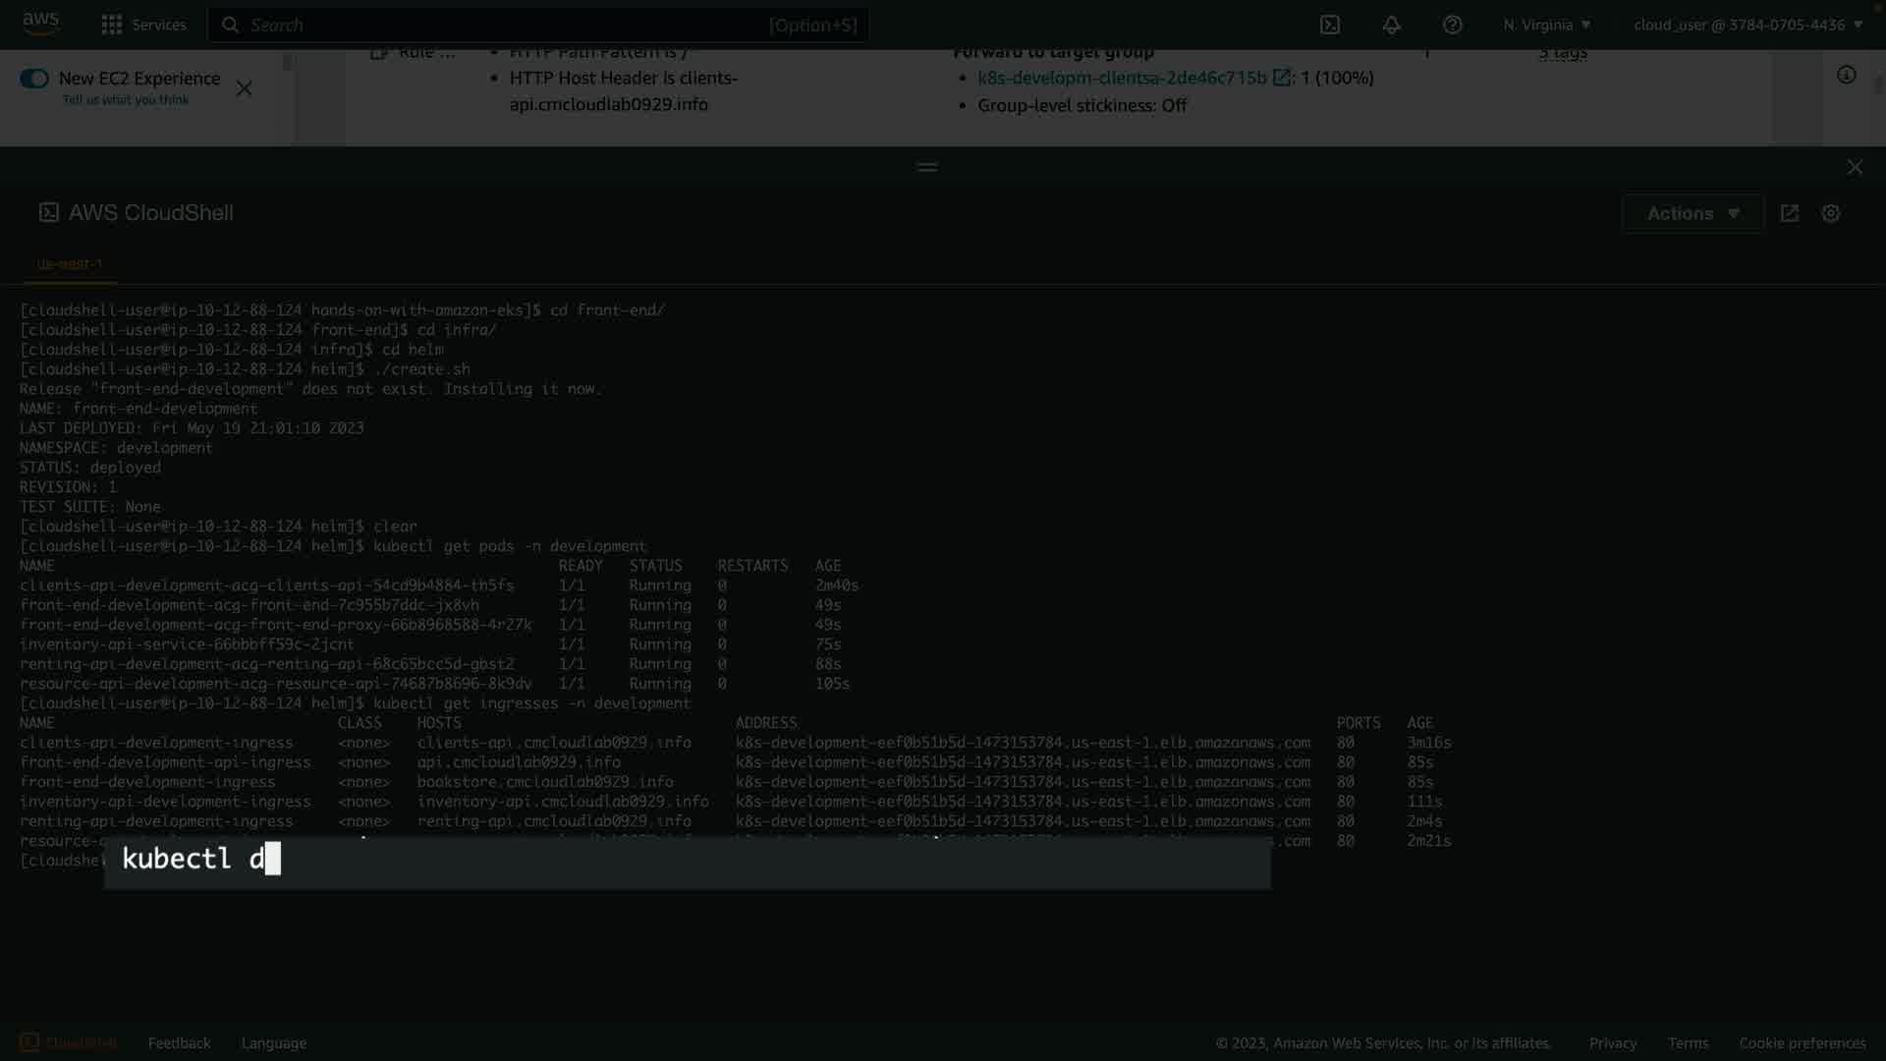The height and width of the screenshot is (1061, 1886).
Task: Open the help question mark icon
Action: coord(1452,25)
